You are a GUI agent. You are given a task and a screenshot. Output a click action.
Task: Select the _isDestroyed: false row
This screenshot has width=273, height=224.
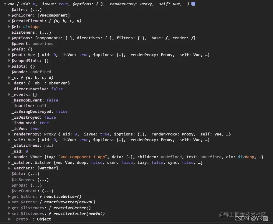tap(34, 117)
